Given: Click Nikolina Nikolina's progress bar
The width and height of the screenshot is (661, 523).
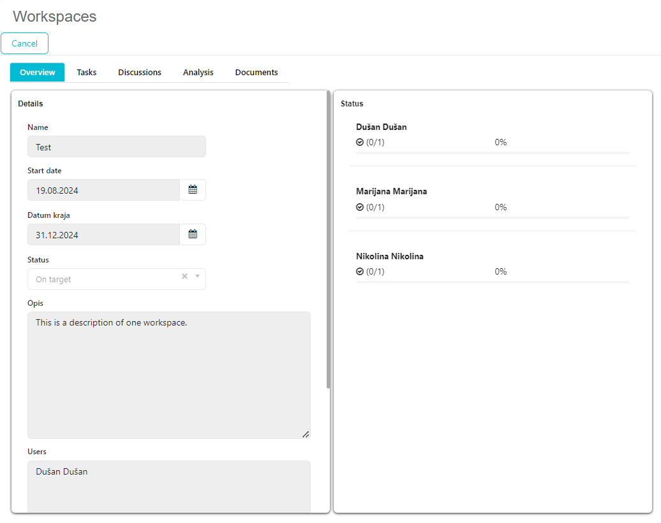Looking at the screenshot, I should (493, 282).
